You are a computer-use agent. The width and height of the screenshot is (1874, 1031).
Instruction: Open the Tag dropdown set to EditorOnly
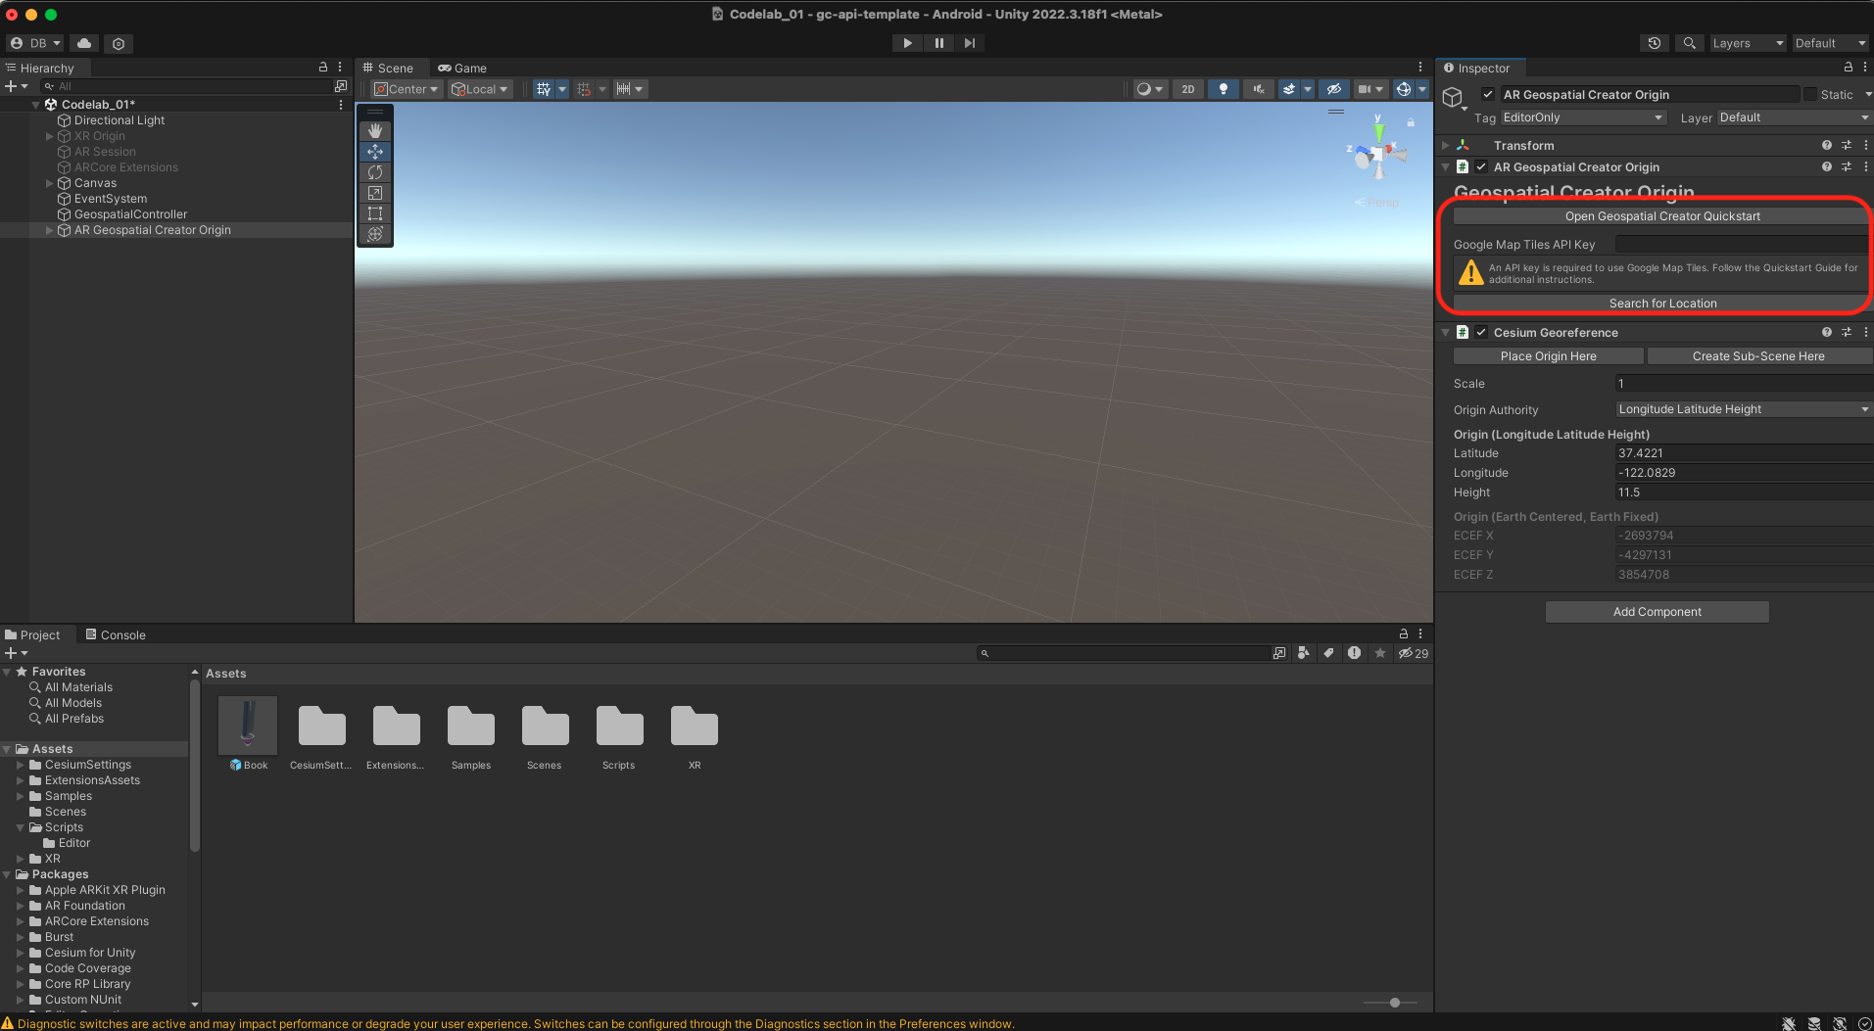(1581, 117)
